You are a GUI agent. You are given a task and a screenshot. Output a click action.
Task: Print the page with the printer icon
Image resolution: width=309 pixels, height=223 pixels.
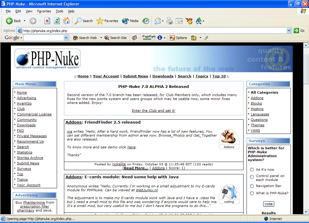tap(170, 21)
